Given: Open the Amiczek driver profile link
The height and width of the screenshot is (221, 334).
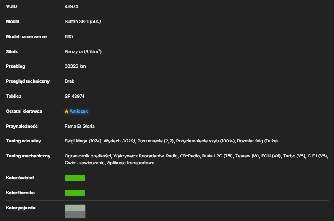Looking at the screenshot, I should tap(78, 112).
